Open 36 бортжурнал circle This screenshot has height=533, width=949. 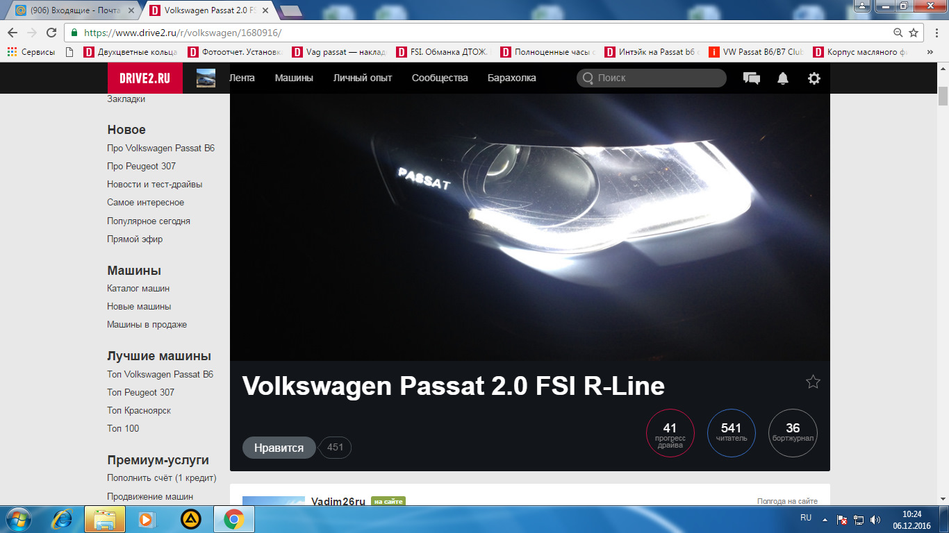tap(793, 434)
